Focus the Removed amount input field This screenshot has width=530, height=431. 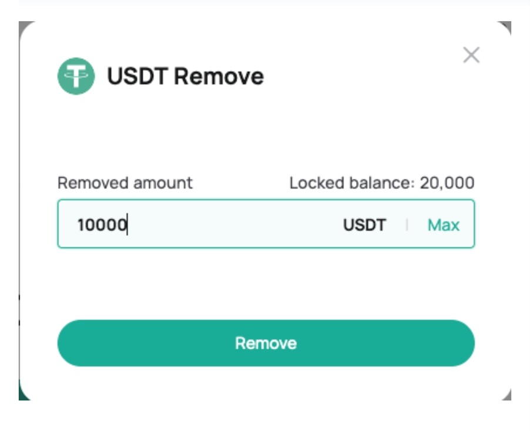click(266, 224)
